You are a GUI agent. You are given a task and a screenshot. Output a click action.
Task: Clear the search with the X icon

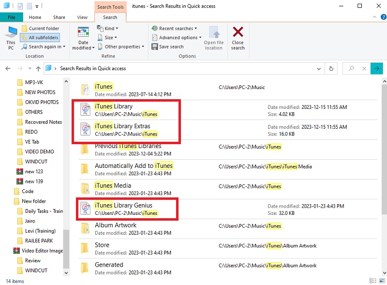pos(364,68)
